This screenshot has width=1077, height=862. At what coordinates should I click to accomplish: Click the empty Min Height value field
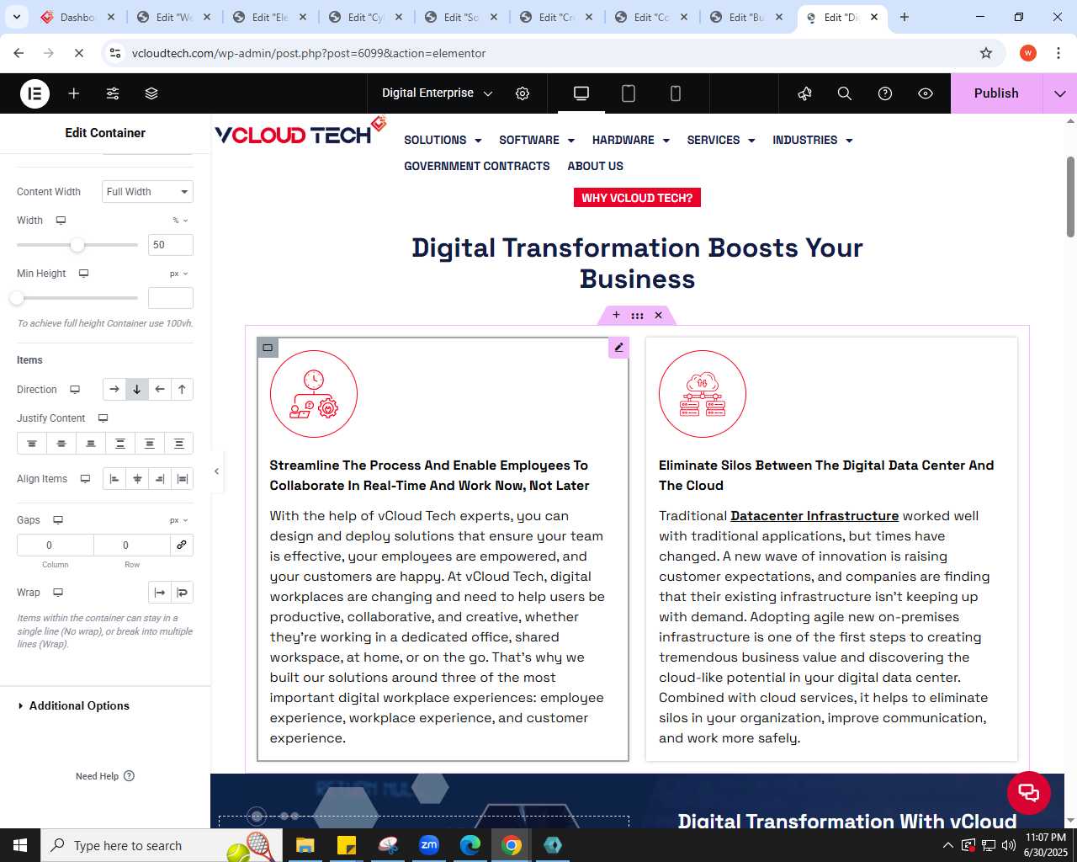click(171, 298)
